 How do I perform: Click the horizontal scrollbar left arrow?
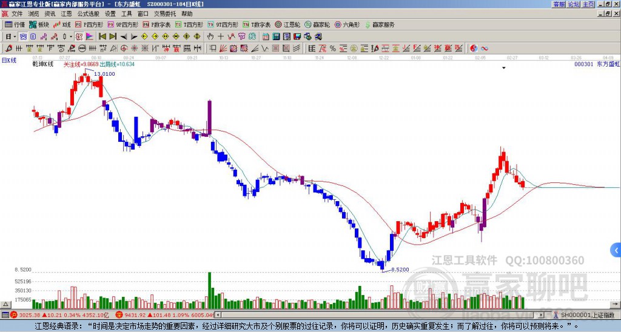coord(218,315)
